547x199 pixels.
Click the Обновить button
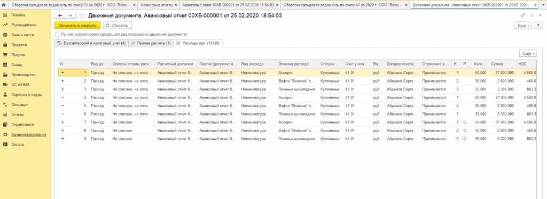(x=117, y=26)
